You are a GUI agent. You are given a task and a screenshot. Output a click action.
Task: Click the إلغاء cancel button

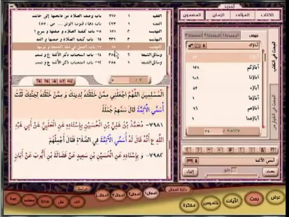190,172
